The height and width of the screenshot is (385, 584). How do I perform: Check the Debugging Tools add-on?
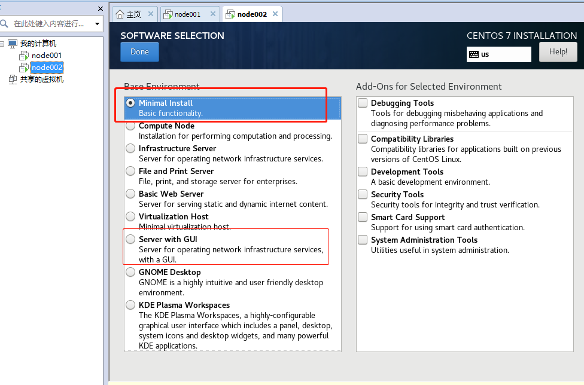pyautogui.click(x=363, y=103)
